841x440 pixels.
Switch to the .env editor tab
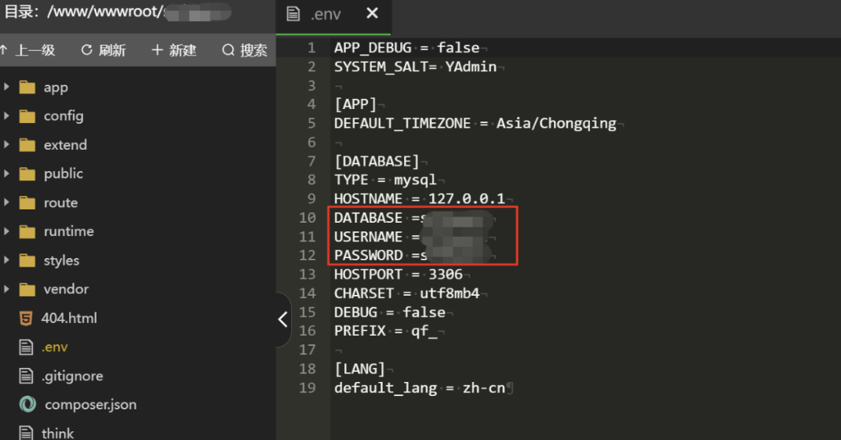320,14
